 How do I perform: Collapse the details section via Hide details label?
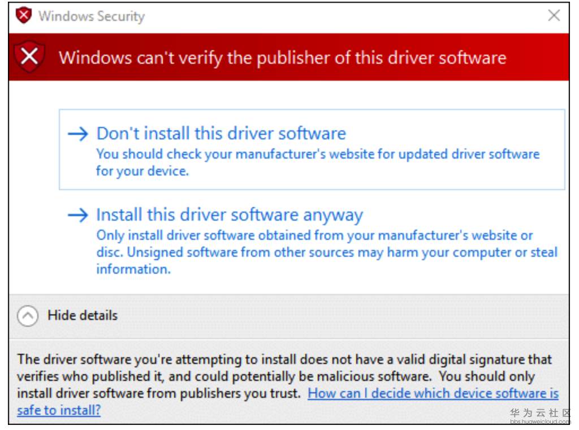click(x=83, y=315)
